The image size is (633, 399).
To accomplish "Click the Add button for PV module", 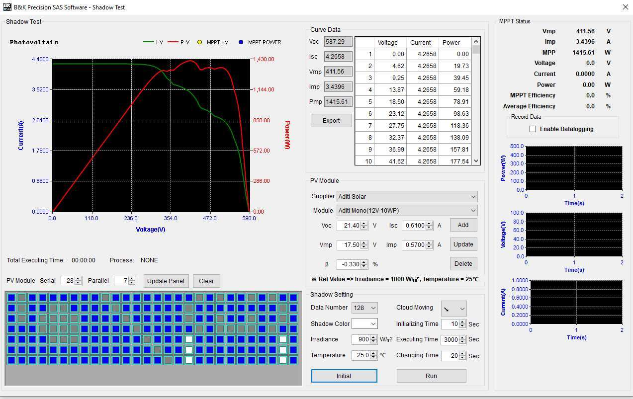I will pyautogui.click(x=463, y=225).
